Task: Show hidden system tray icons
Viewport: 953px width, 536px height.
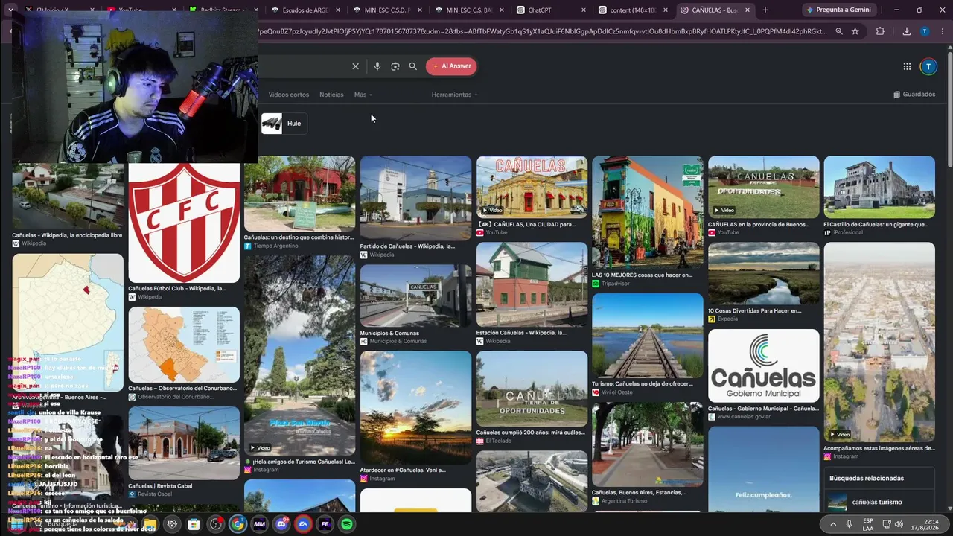Action: pos(833,524)
